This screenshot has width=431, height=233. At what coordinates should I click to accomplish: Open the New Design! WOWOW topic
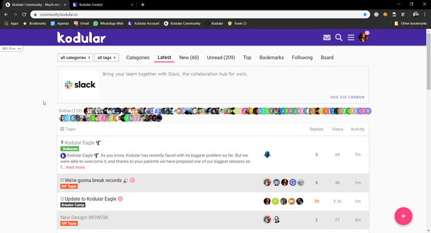click(x=84, y=217)
